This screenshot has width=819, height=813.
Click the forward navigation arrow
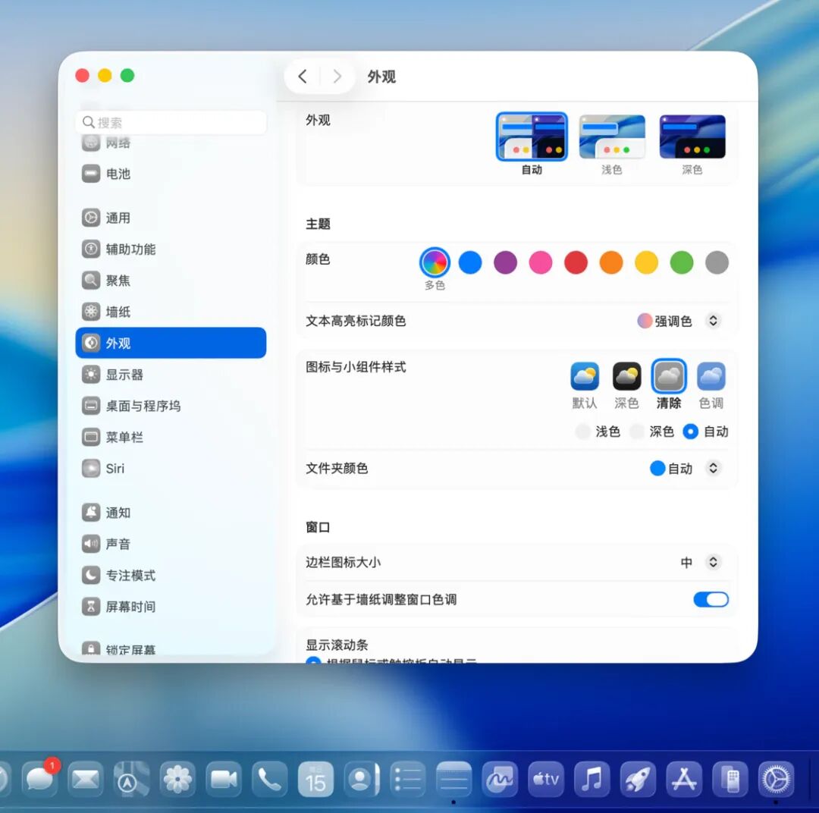pyautogui.click(x=337, y=77)
